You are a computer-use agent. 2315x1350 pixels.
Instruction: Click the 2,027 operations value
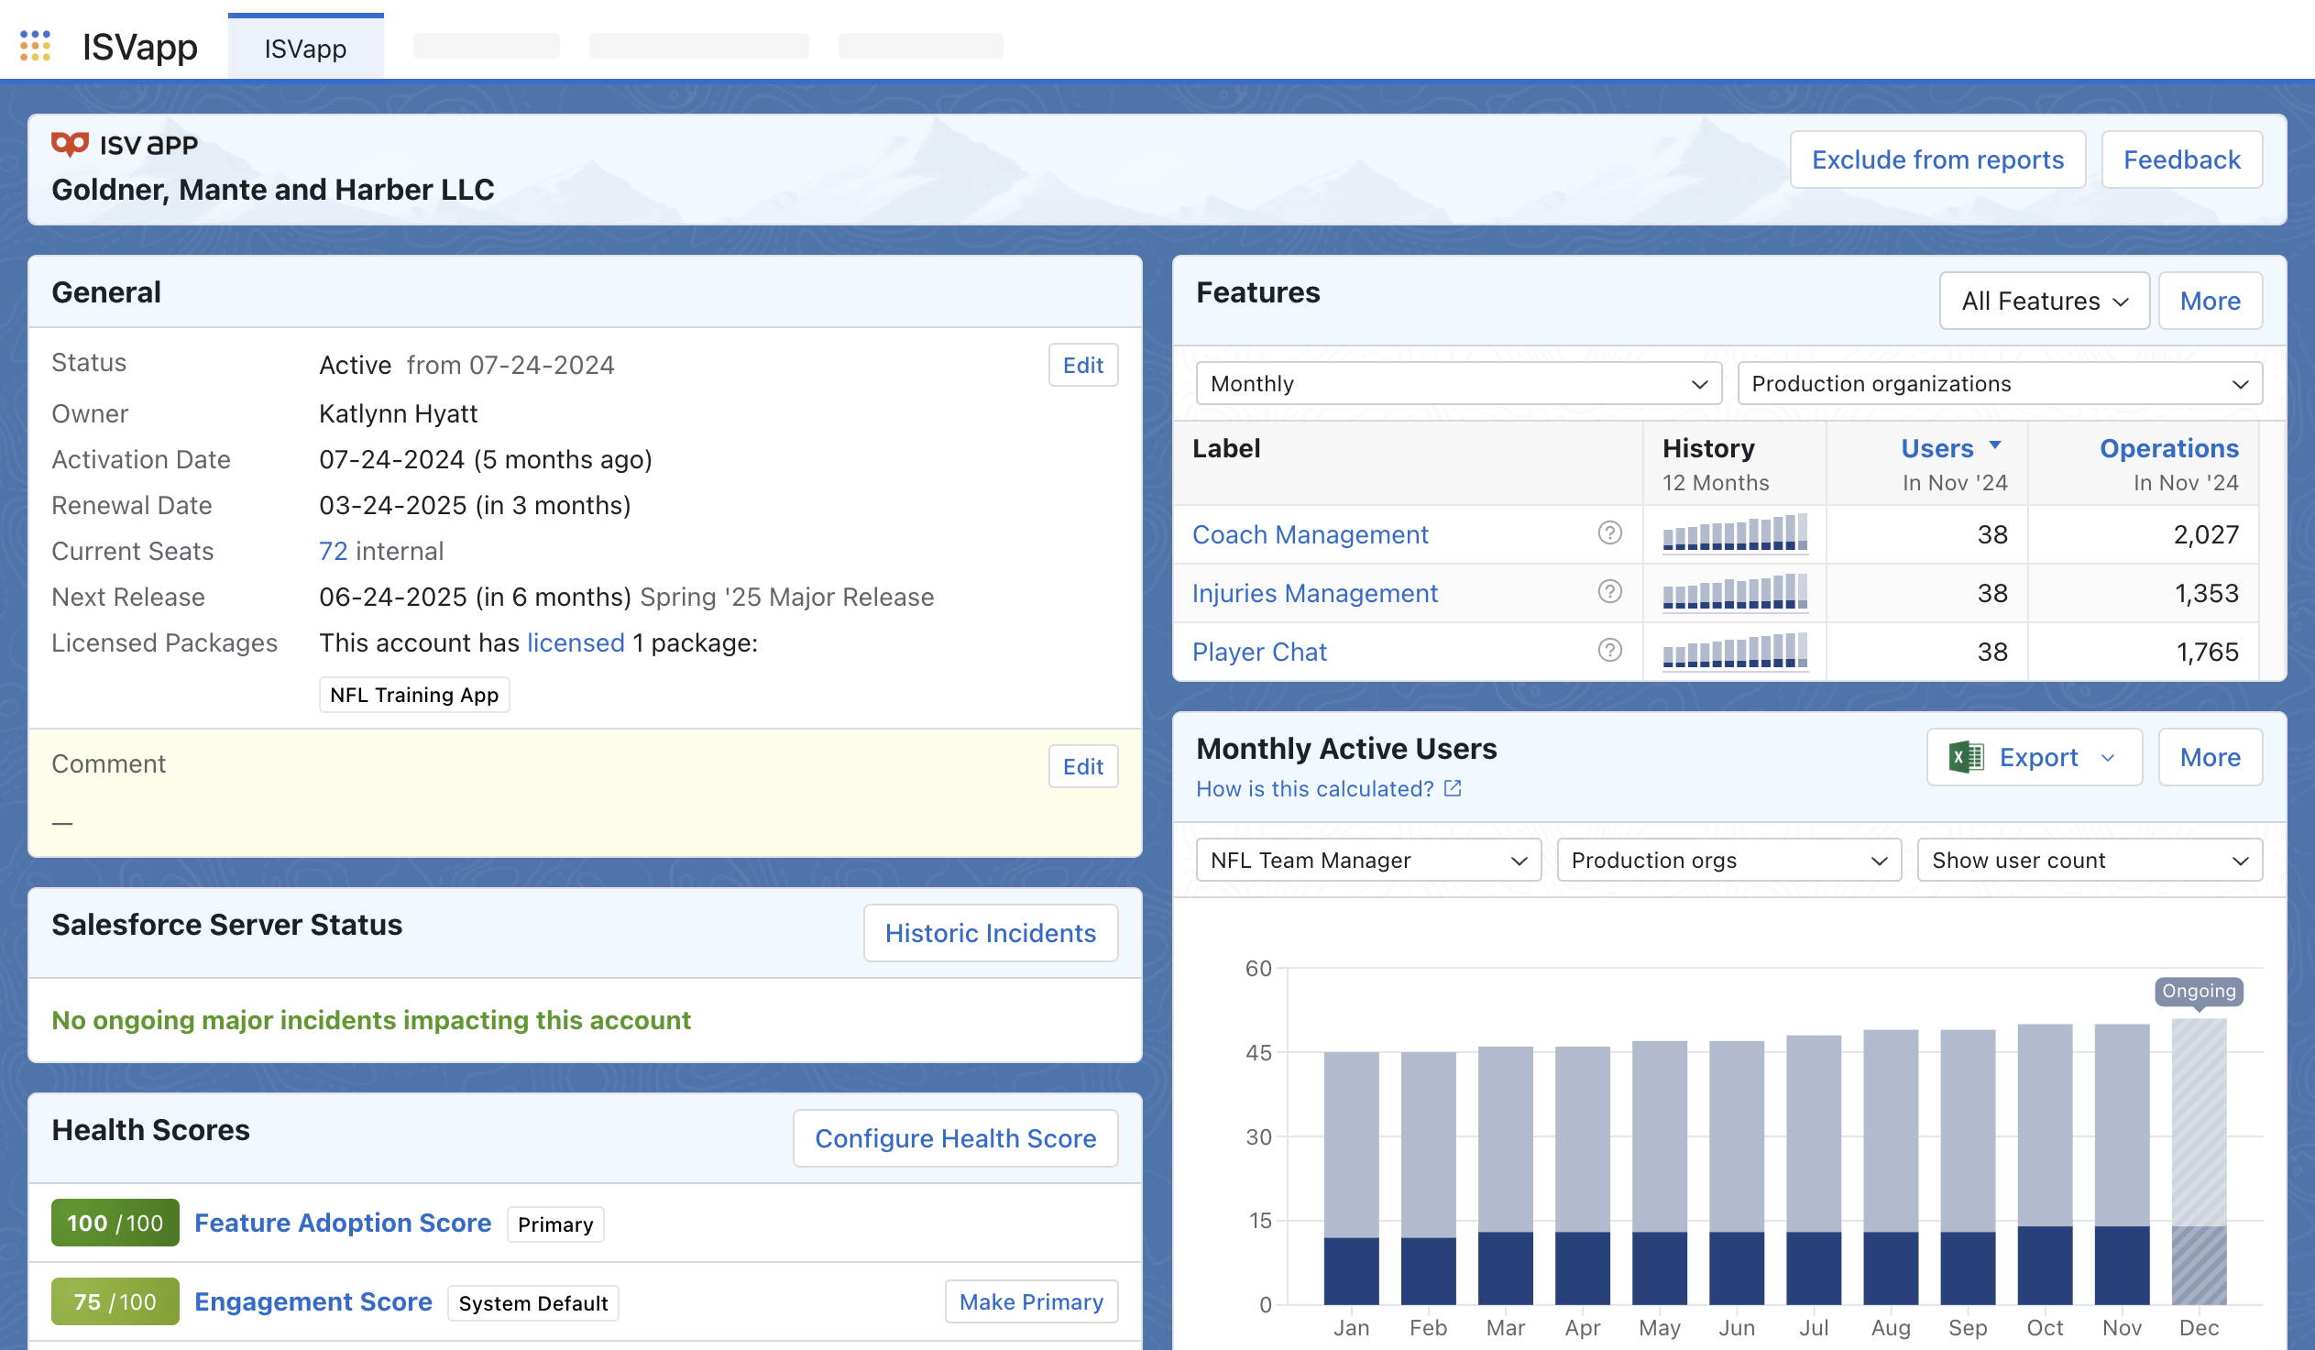click(2206, 534)
